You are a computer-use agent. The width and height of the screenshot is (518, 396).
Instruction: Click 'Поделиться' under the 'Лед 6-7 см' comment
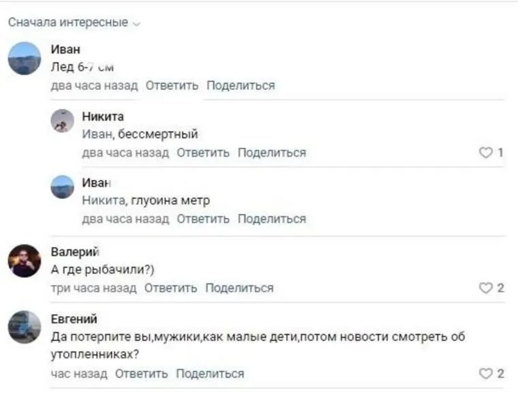pyautogui.click(x=241, y=86)
